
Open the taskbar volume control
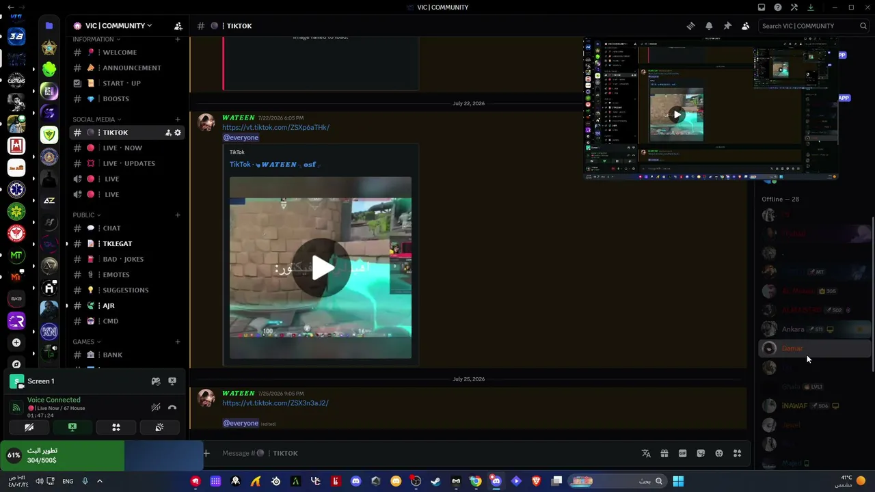tap(39, 481)
